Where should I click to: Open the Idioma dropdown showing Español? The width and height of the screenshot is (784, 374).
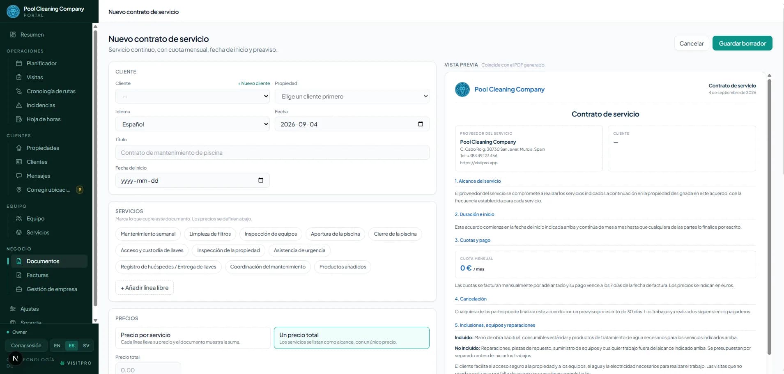[193, 124]
